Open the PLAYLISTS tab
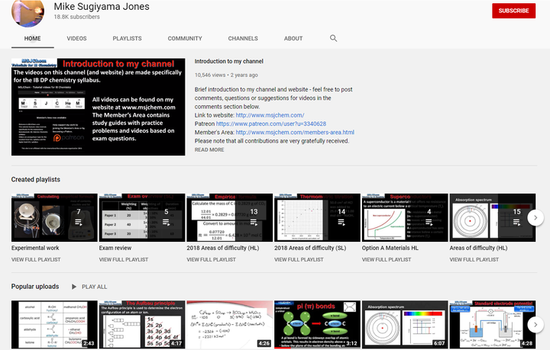Screen dimensions: 550x350 pos(127,38)
